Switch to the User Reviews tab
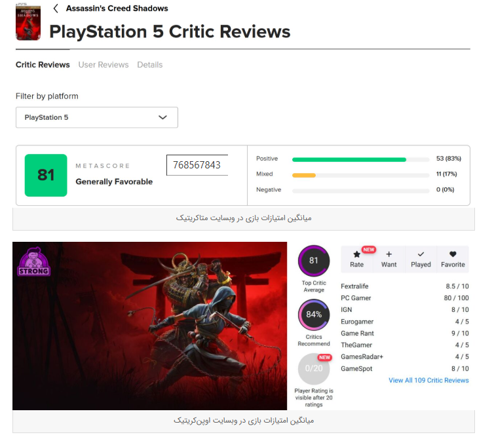494x441 pixels. [x=104, y=65]
